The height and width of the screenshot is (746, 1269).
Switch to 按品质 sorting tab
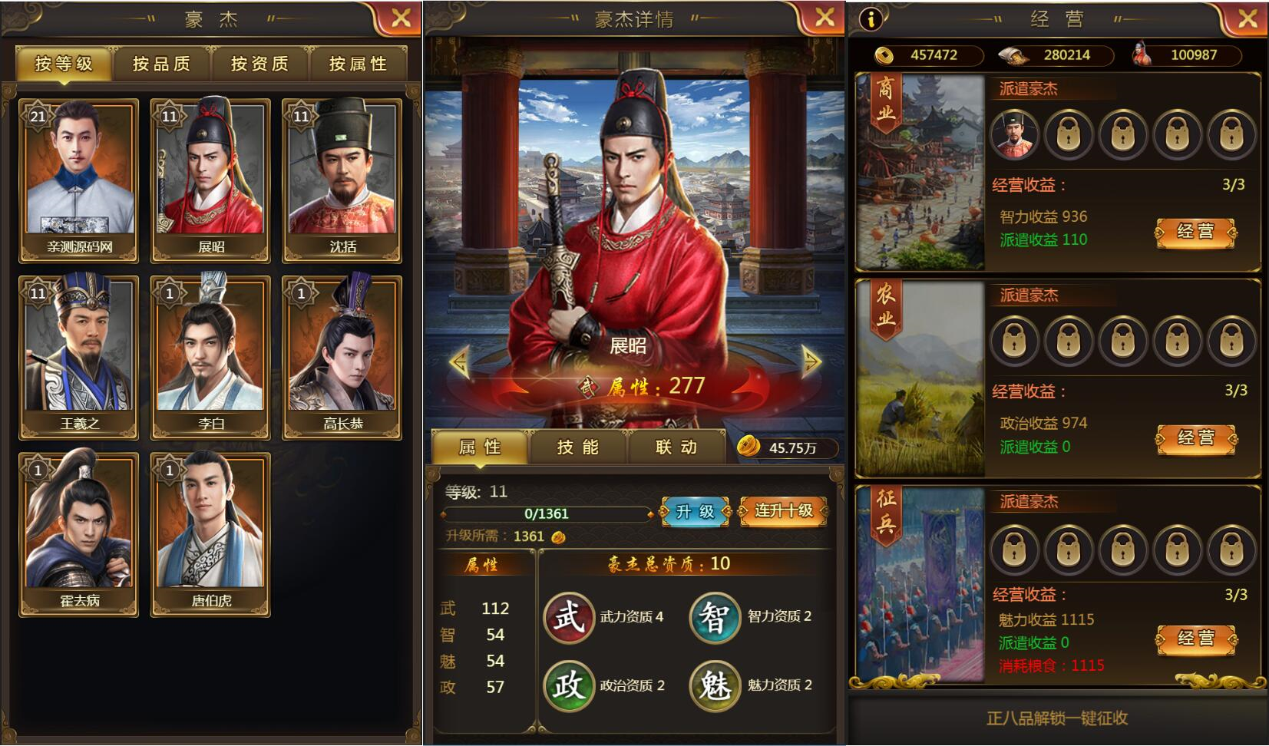(161, 64)
